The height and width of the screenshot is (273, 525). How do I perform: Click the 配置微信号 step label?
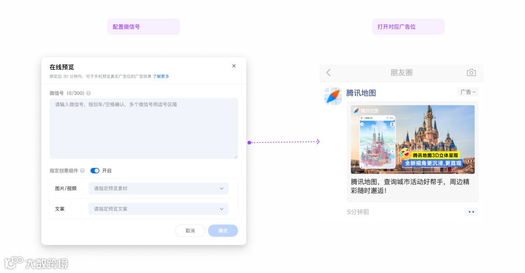[143, 27]
